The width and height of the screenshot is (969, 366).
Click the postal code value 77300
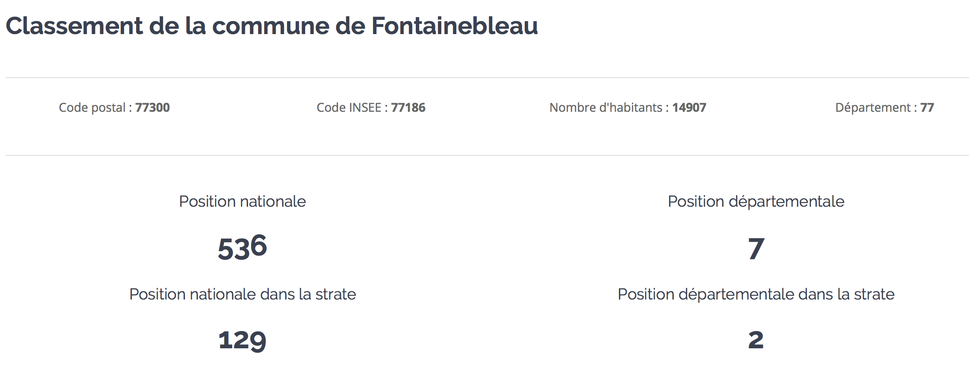click(153, 107)
